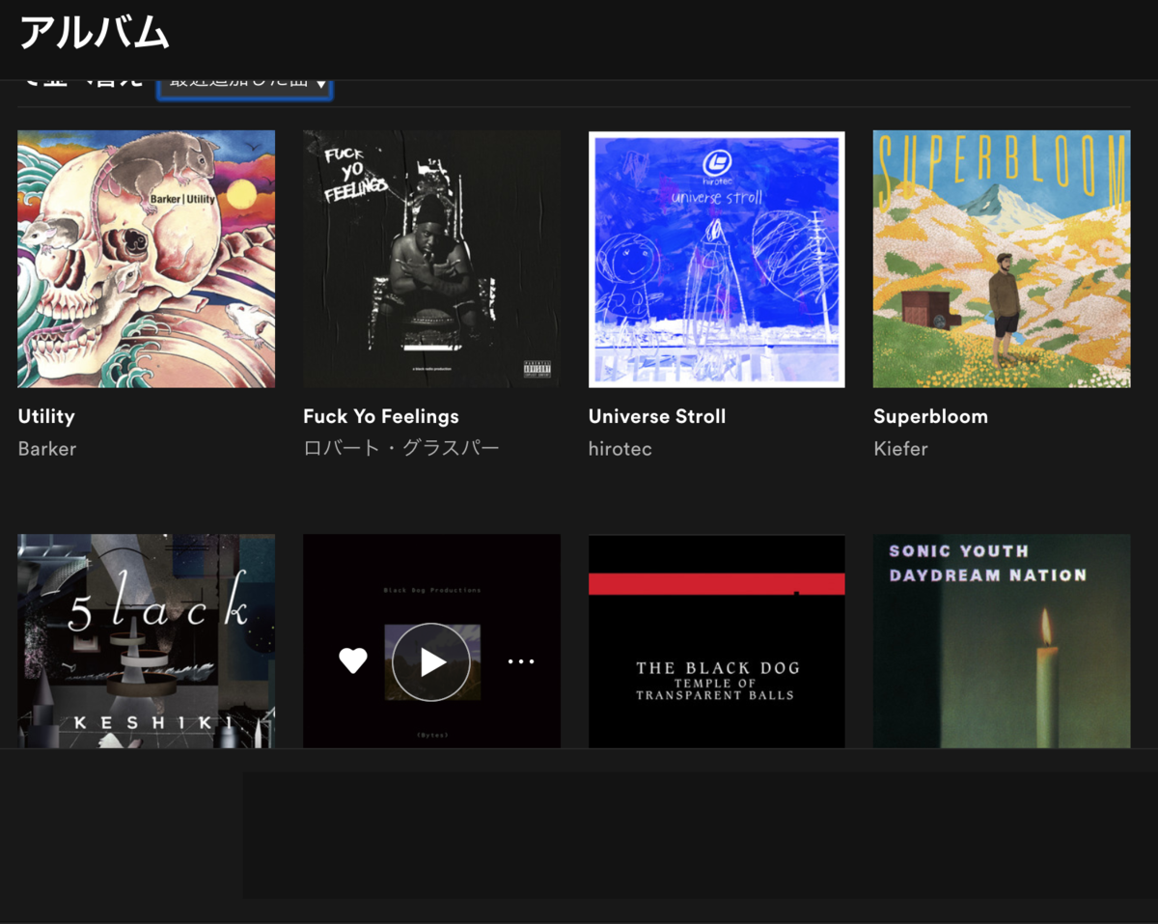Open the Sonic Youth Daydream Nation cover

point(1002,641)
